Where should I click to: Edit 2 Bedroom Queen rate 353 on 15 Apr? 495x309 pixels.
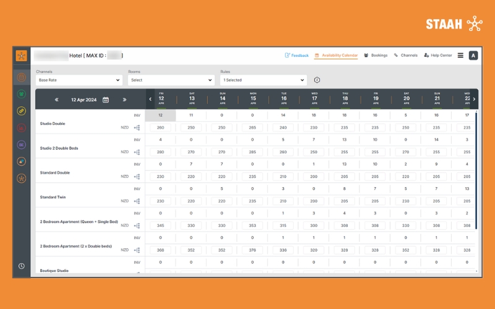[252, 226]
